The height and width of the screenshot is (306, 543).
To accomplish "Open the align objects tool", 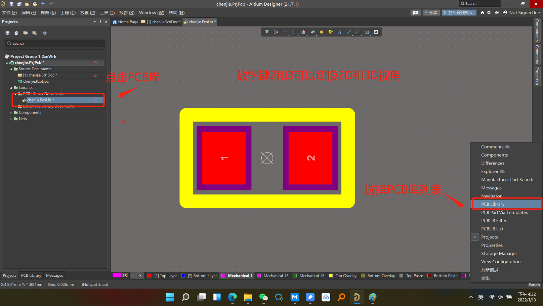I will (x=303, y=32).
